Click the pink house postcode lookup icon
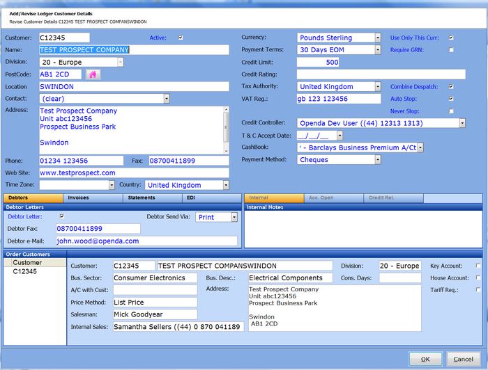Image resolution: width=488 pixels, height=370 pixels. [x=93, y=74]
